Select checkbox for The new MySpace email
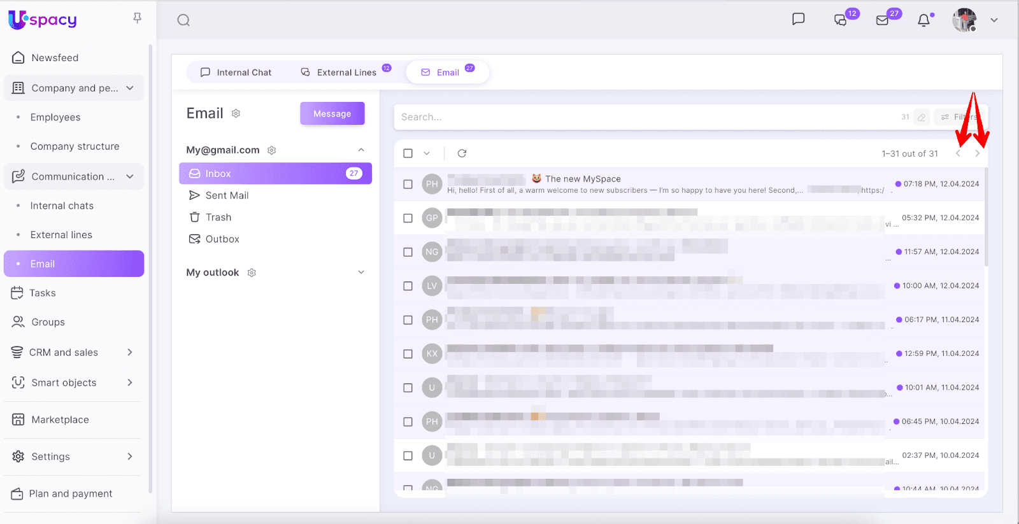1019x524 pixels. (x=408, y=184)
